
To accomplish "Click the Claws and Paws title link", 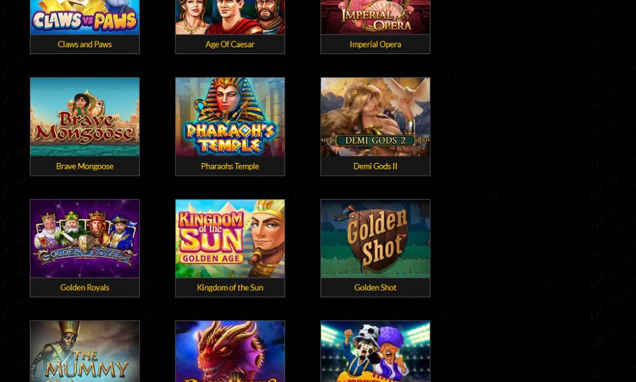I will pos(85,45).
